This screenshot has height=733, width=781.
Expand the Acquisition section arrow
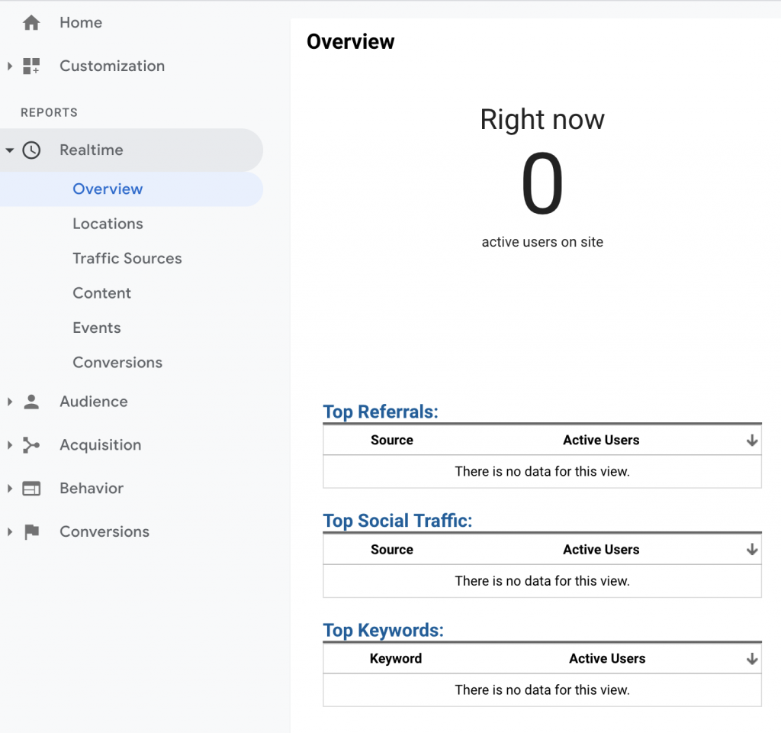[10, 445]
